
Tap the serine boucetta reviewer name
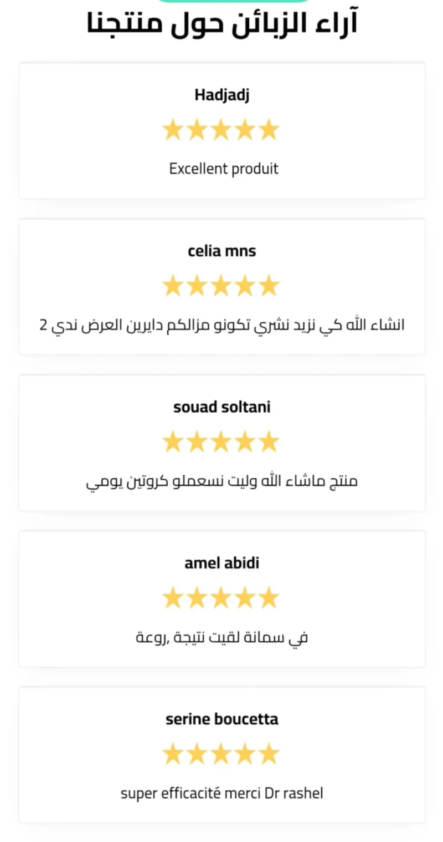(x=221, y=719)
